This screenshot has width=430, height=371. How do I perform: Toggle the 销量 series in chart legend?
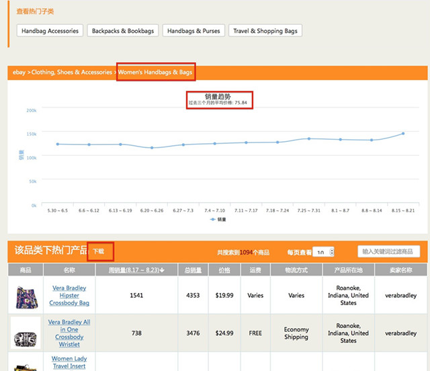[x=218, y=219]
